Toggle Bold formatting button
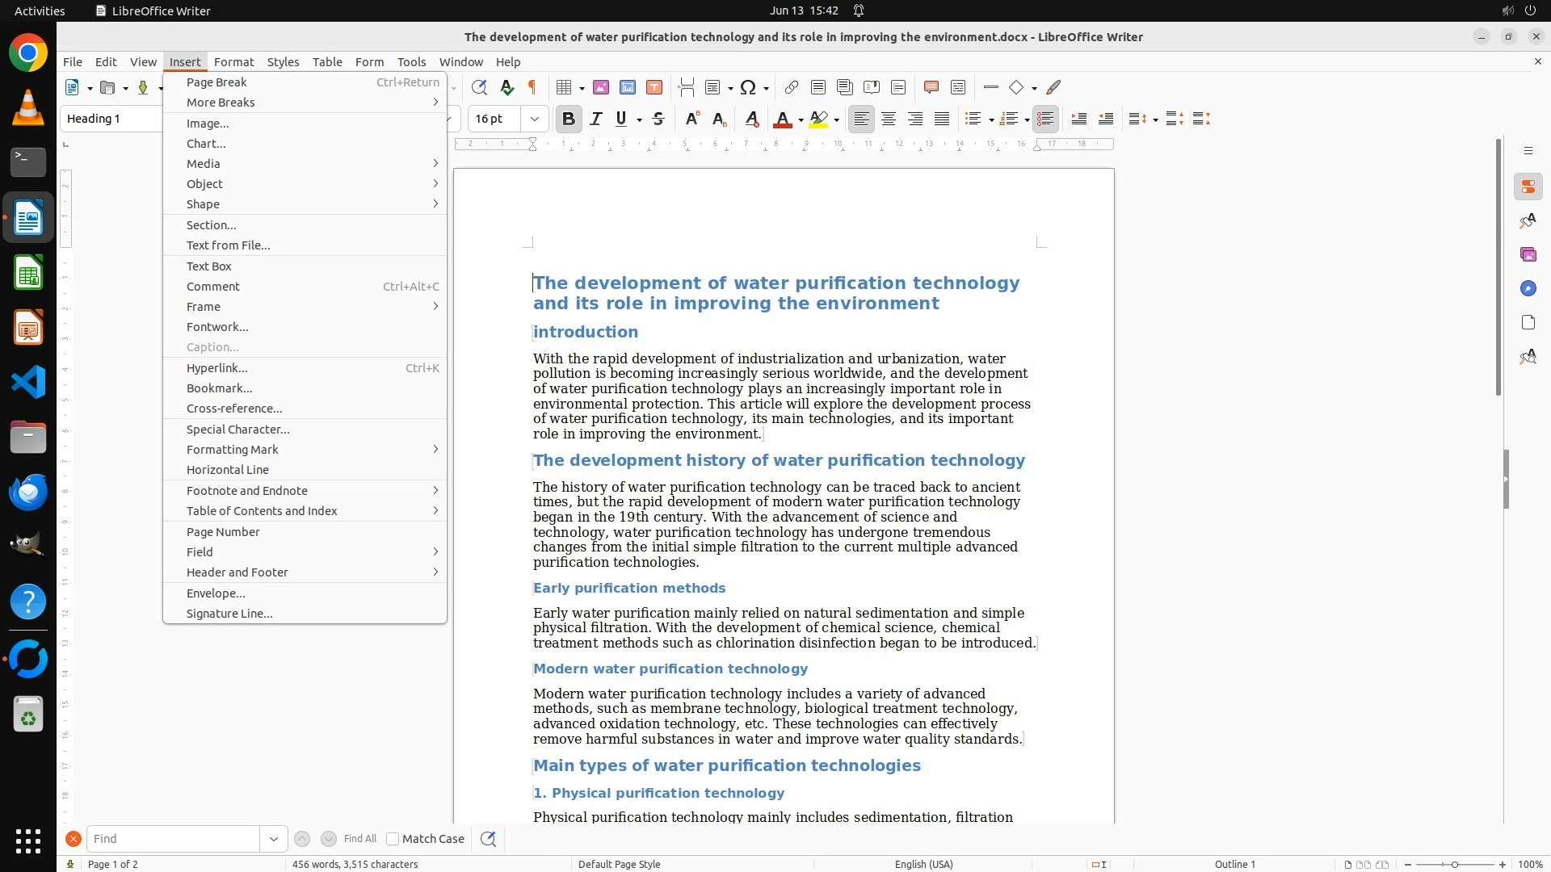This screenshot has height=872, width=1551. [568, 119]
